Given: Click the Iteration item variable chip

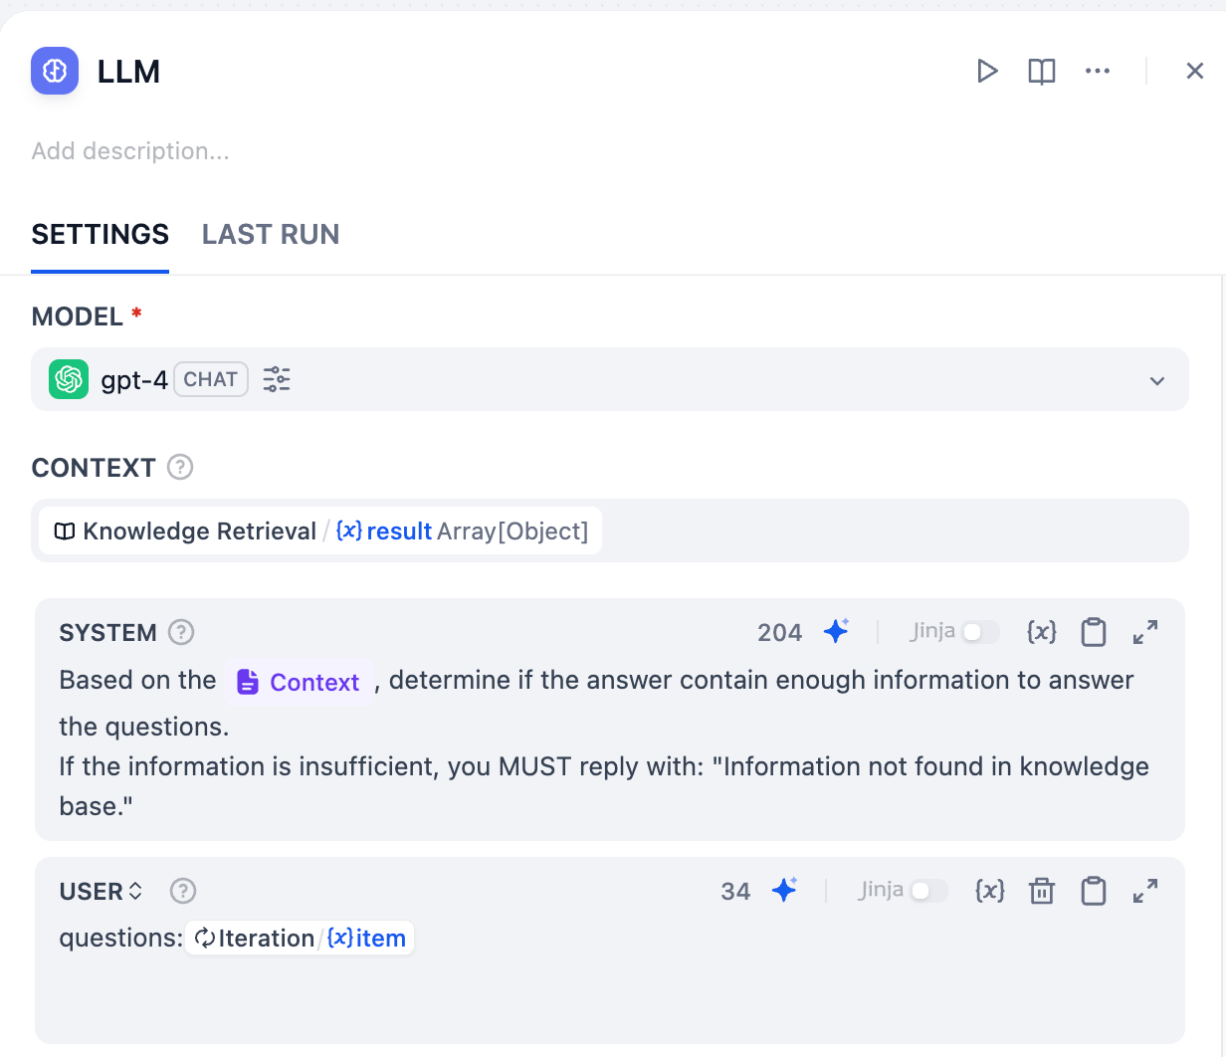Looking at the screenshot, I should point(300,939).
